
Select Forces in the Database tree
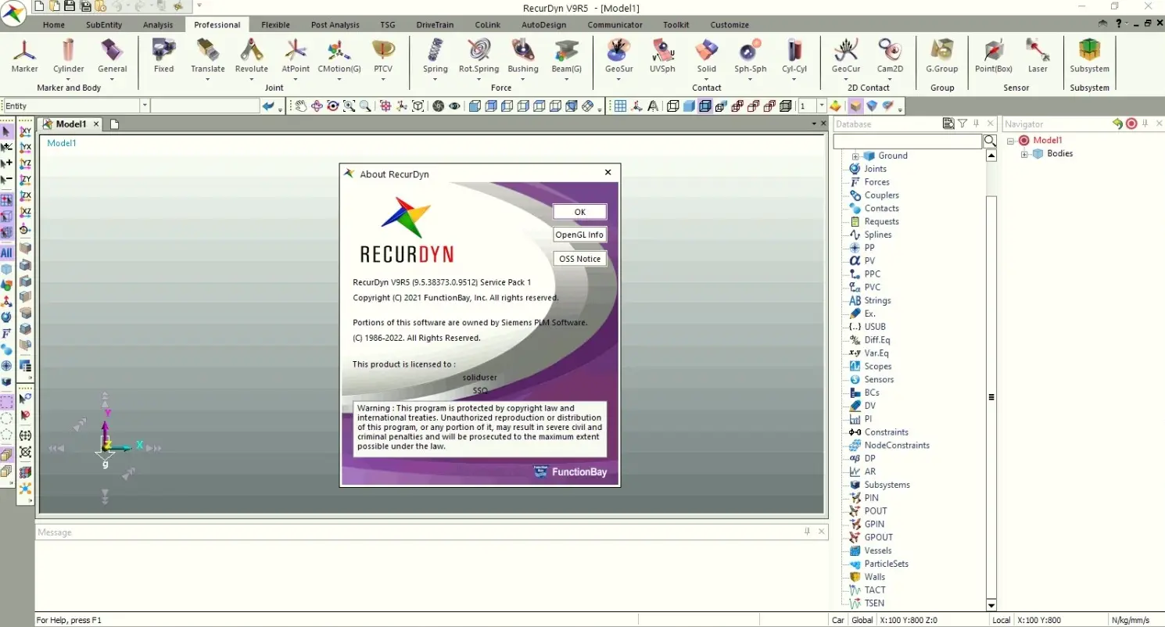[876, 182]
